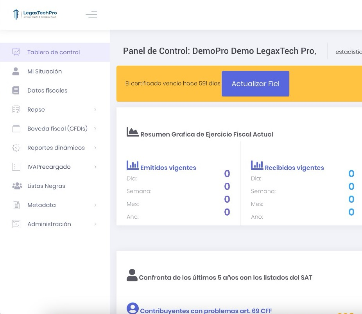Open Emitidos vigentes link

(x=168, y=168)
